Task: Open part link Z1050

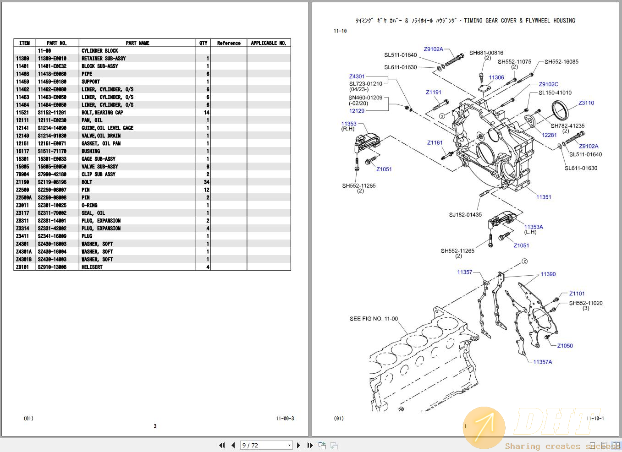Action: pyautogui.click(x=565, y=346)
